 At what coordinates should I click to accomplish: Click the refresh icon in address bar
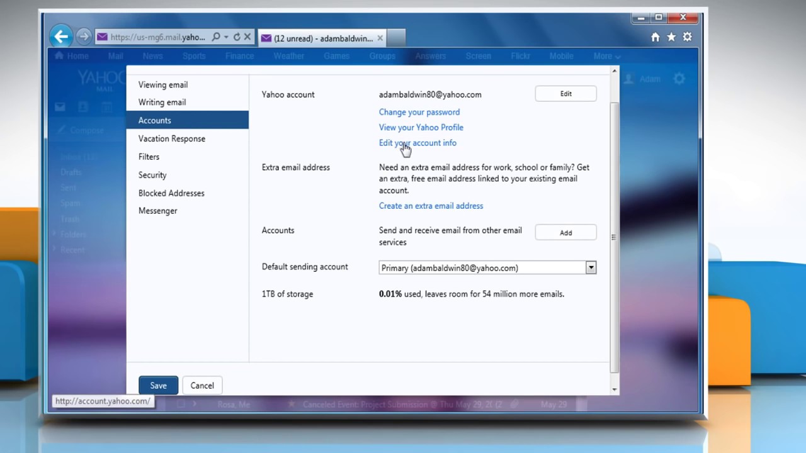pos(237,37)
